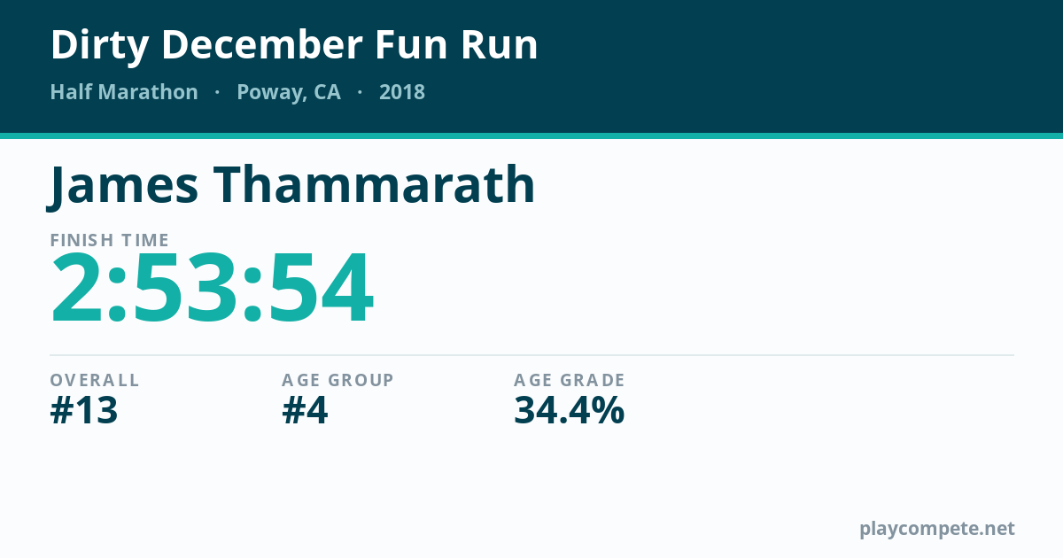Click the AGE GROUP heading

point(338,380)
